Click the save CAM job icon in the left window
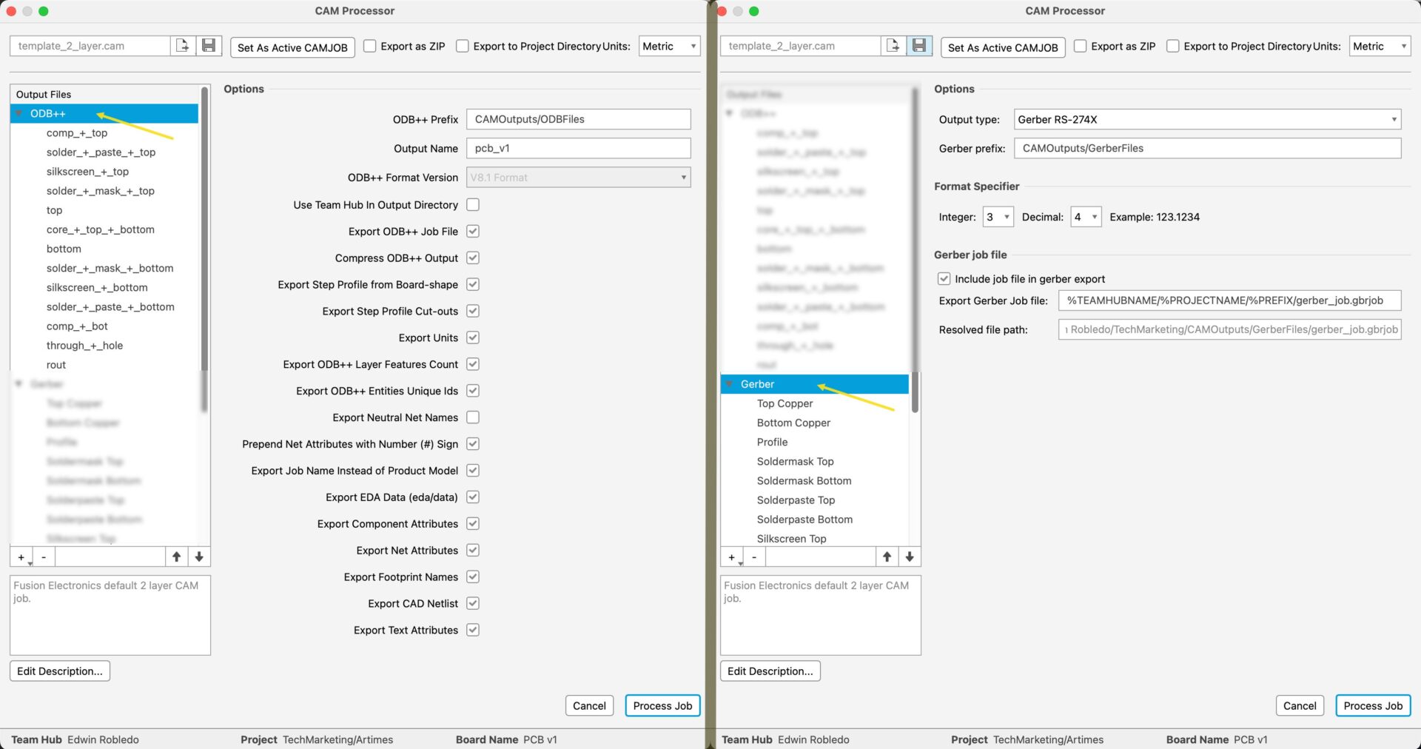The height and width of the screenshot is (749, 1421). click(208, 45)
